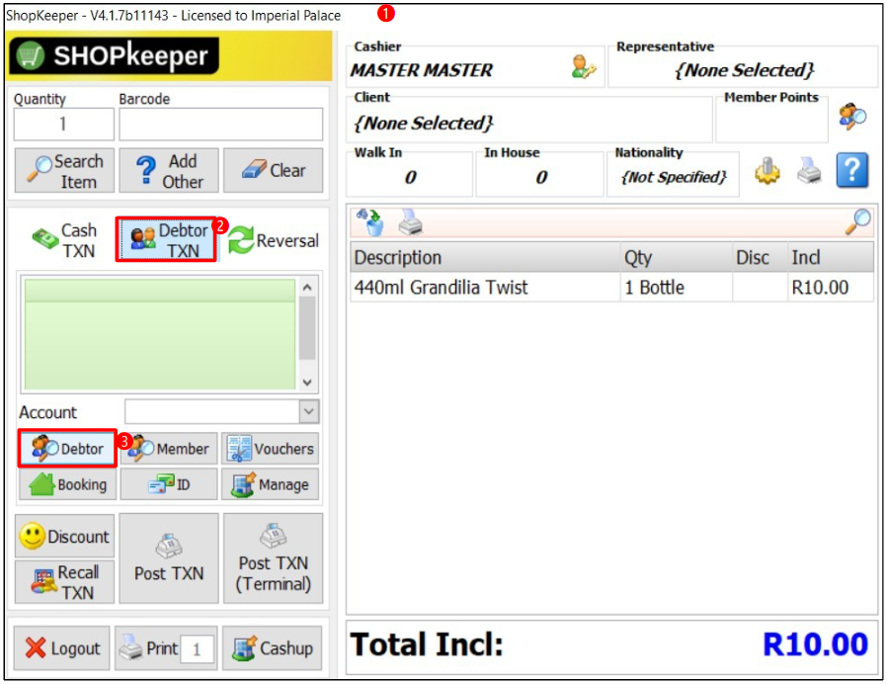
Task: Search clients with the member lookup icon
Action: click(852, 118)
